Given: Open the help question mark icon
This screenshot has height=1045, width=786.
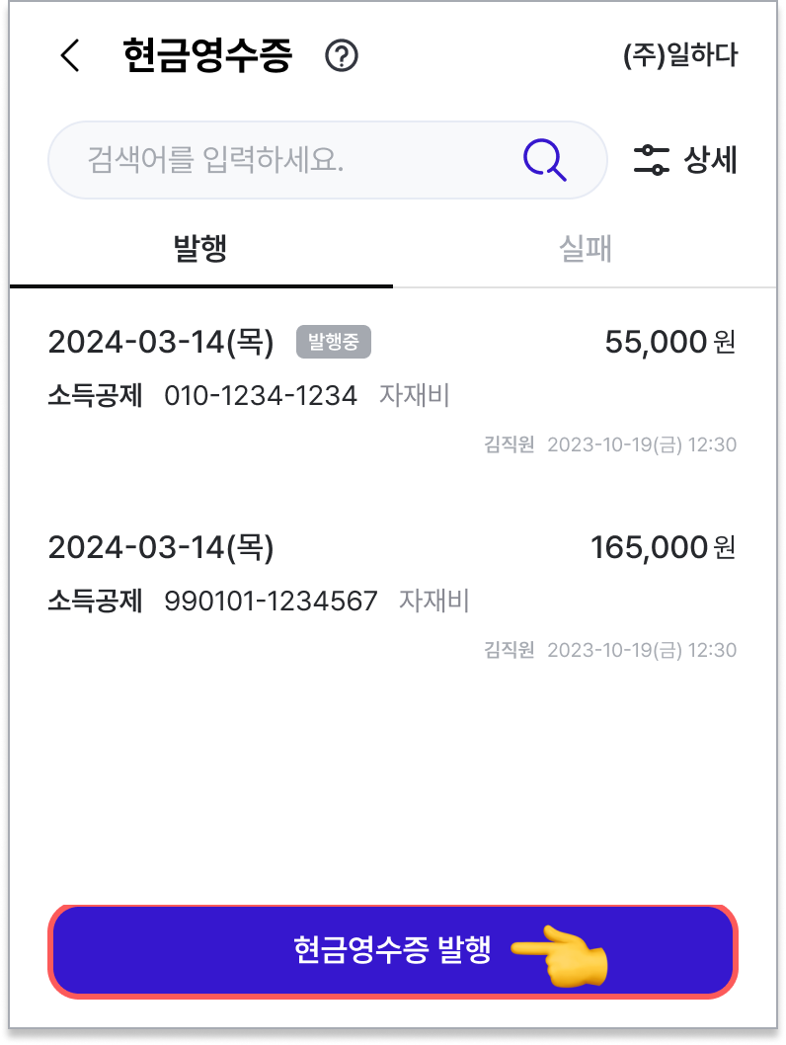Looking at the screenshot, I should click(x=341, y=55).
